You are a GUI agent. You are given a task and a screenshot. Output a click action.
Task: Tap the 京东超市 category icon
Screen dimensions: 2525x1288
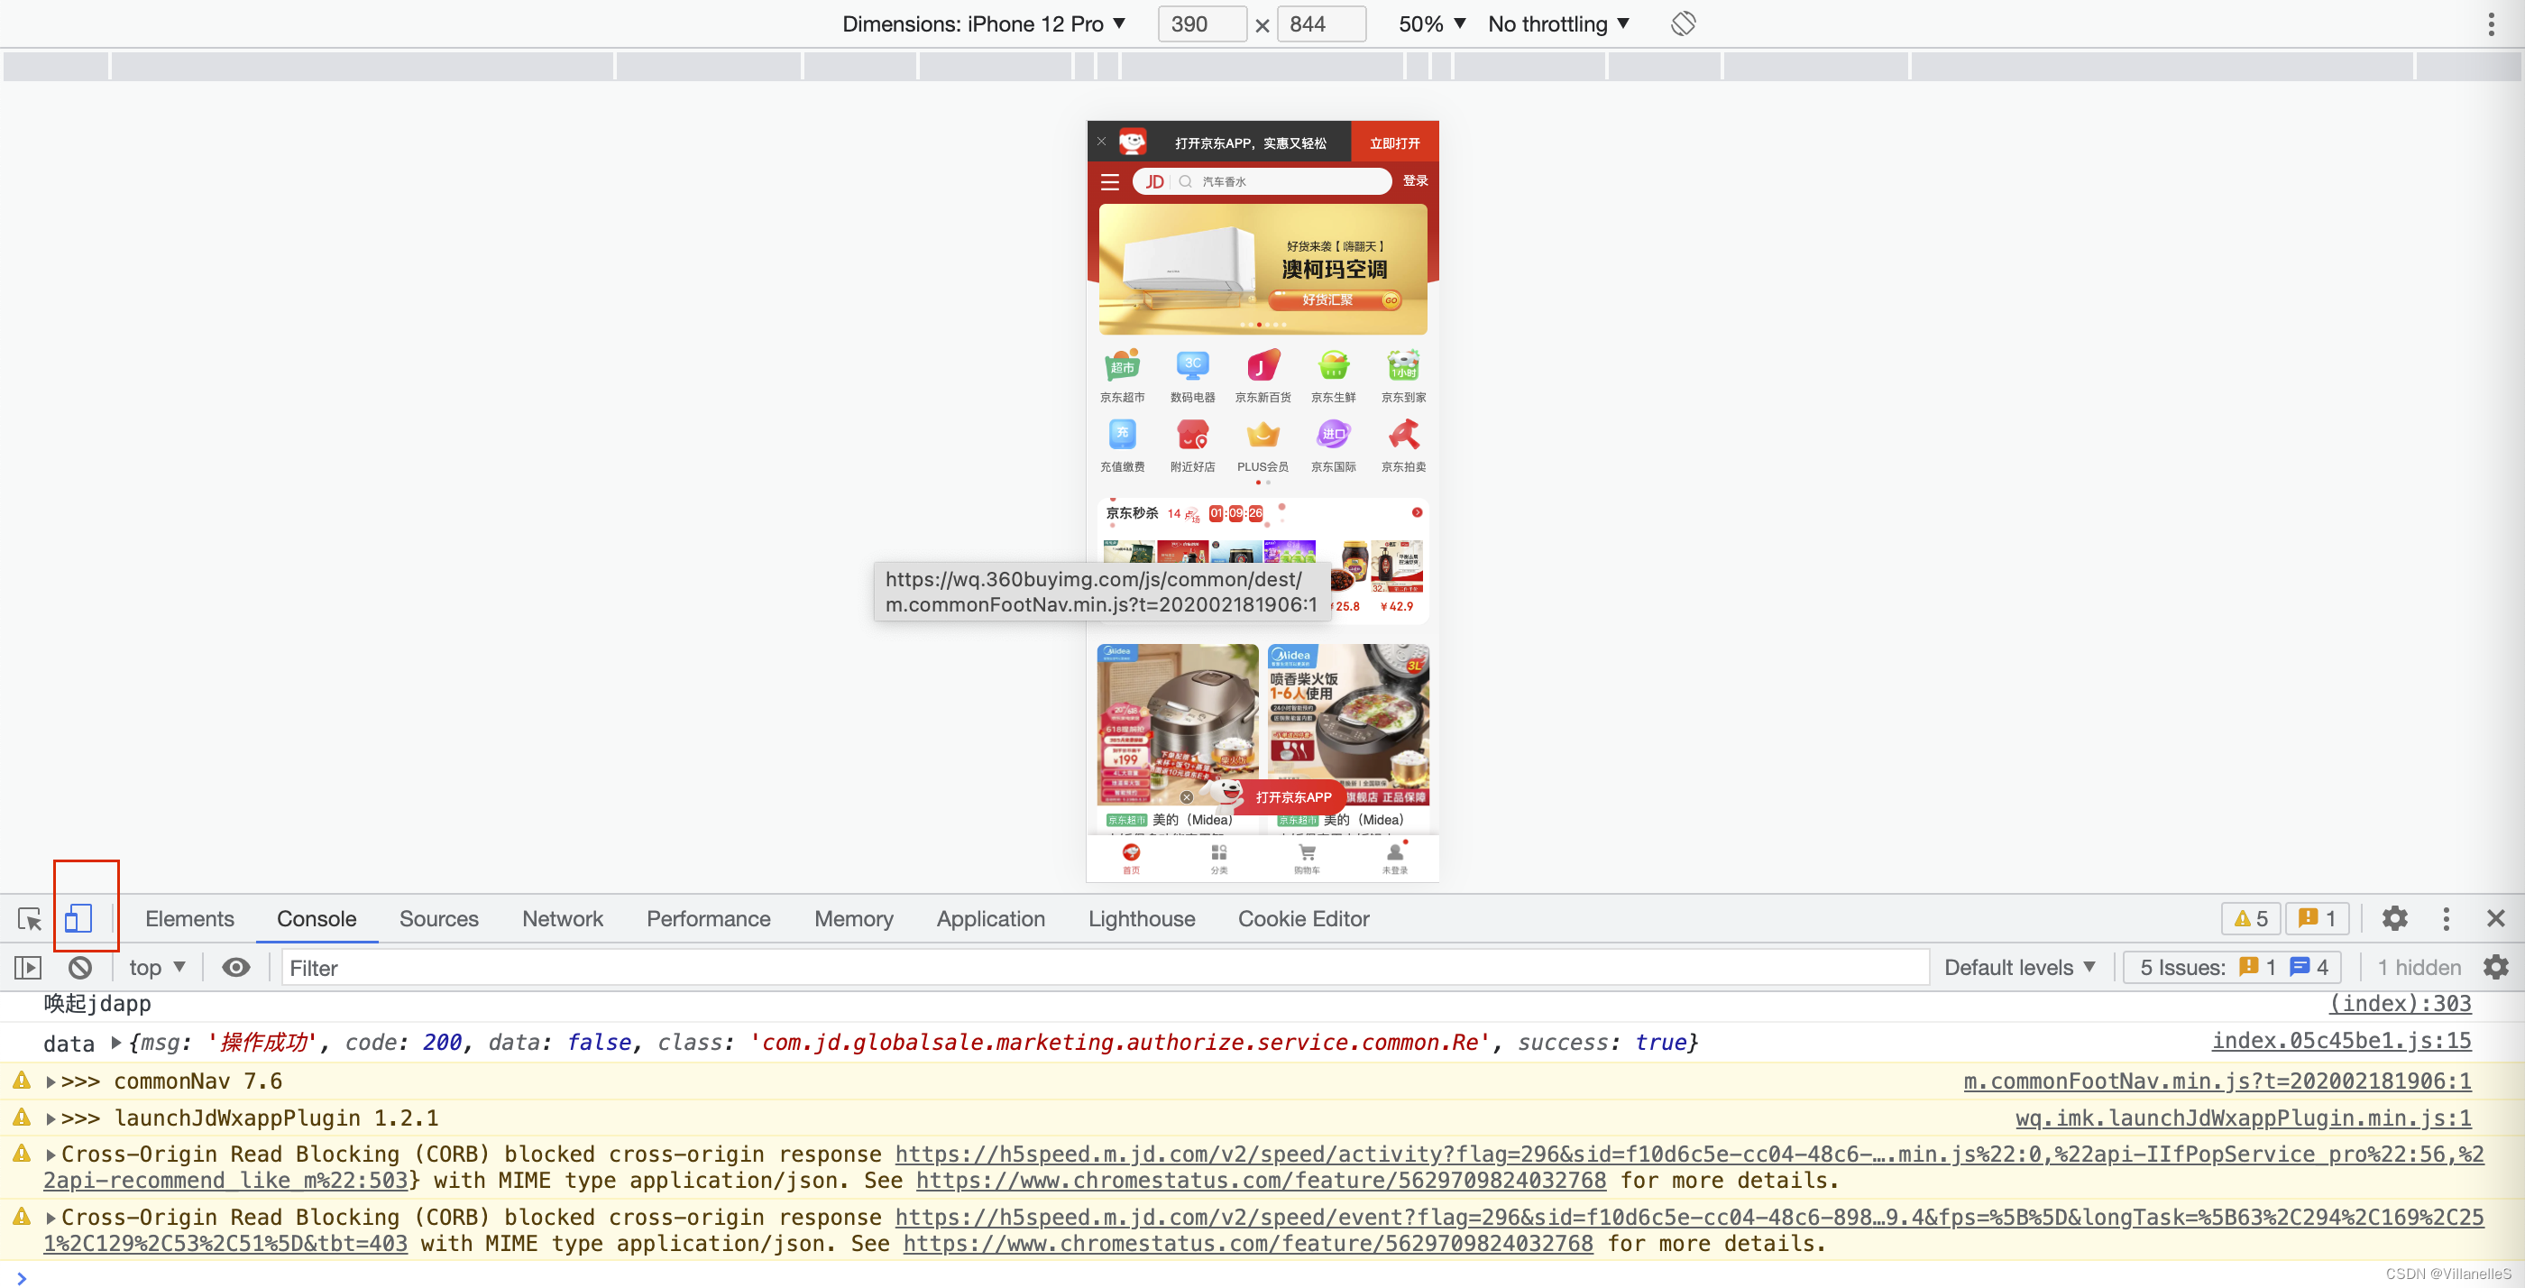click(1123, 364)
